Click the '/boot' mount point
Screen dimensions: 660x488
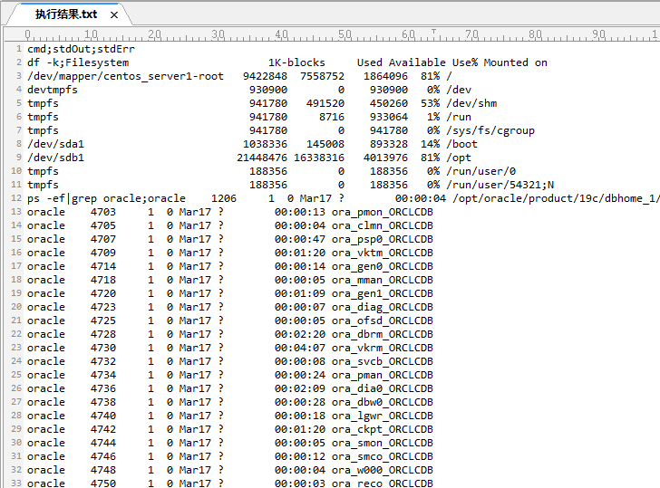click(x=462, y=144)
